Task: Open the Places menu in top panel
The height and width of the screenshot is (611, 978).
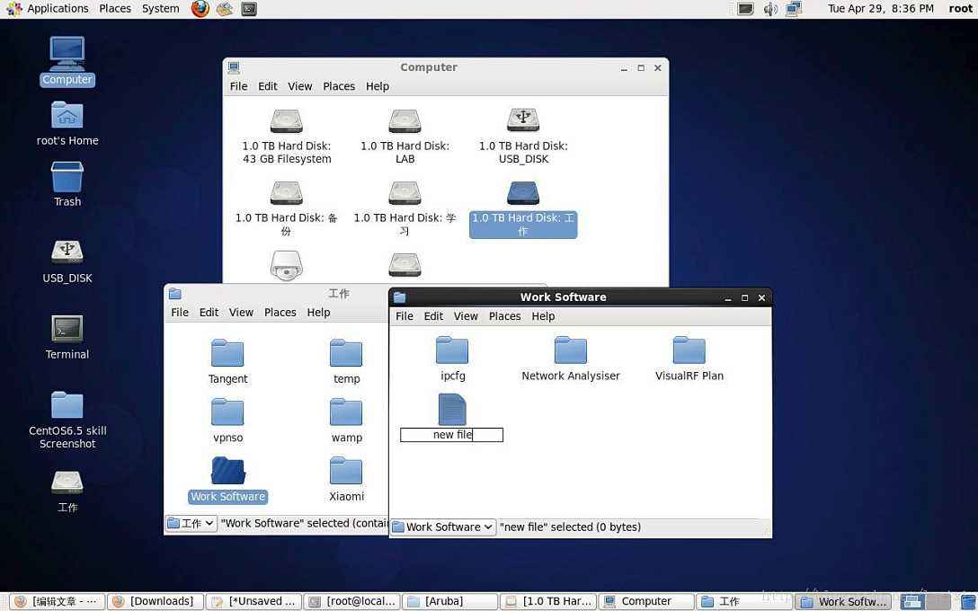Action: pos(115,9)
